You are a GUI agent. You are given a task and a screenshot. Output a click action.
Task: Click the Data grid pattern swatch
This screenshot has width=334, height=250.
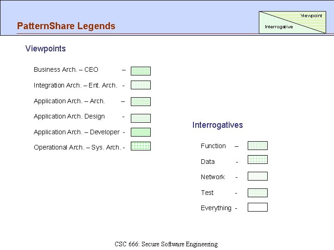257,159
